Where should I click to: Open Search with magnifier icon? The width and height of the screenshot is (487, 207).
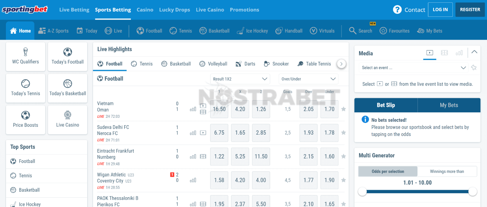pos(361,31)
